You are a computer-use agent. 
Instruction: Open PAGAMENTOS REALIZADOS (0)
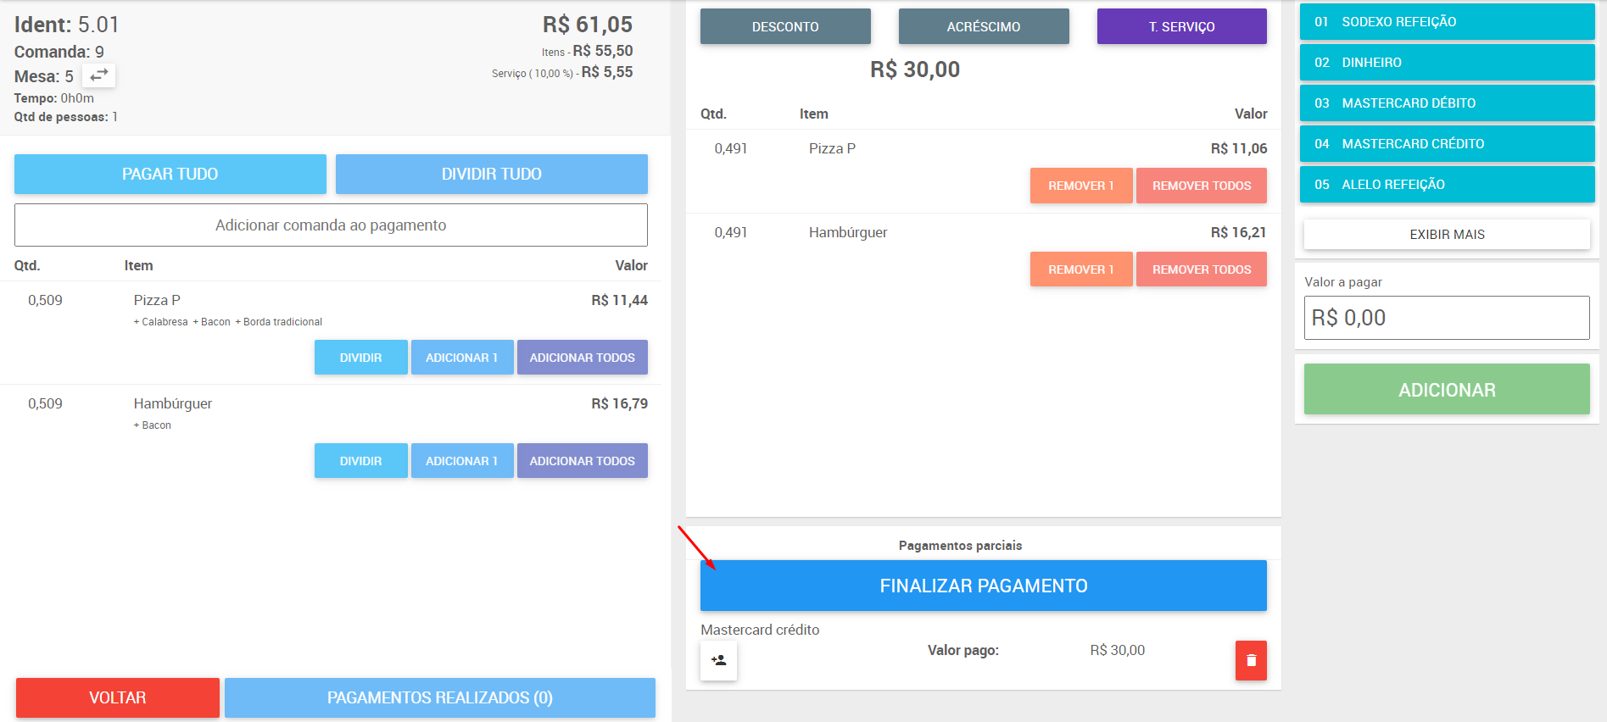point(440,697)
